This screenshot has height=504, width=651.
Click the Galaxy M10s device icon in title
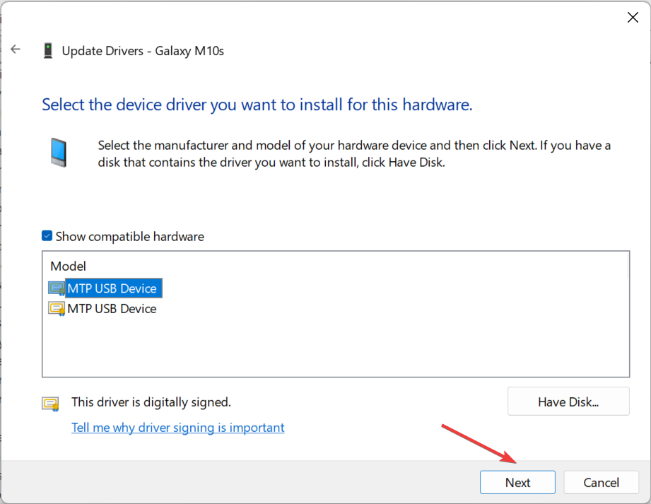click(x=48, y=51)
